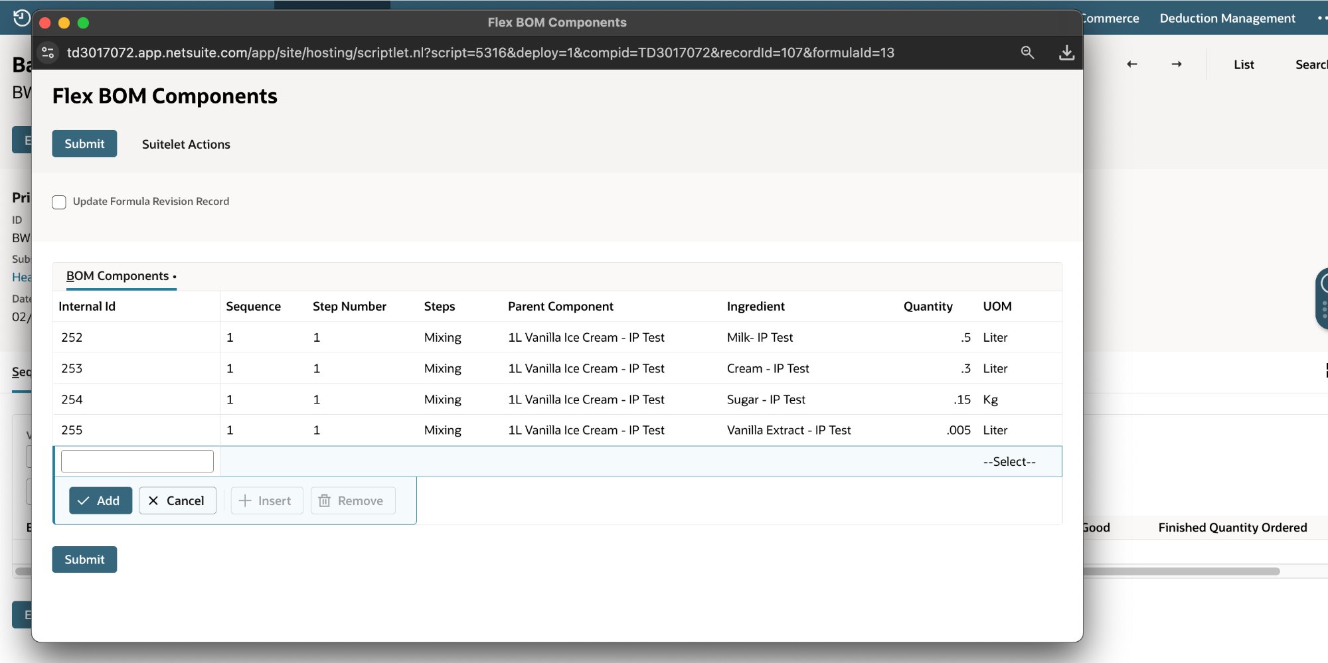Open the Suitelet Actions menu
The height and width of the screenshot is (663, 1328).
(185, 144)
